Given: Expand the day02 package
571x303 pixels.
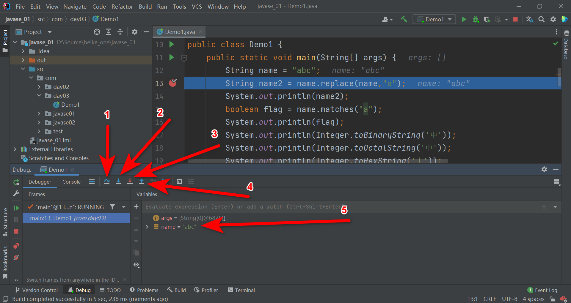Looking at the screenshot, I should (39, 87).
